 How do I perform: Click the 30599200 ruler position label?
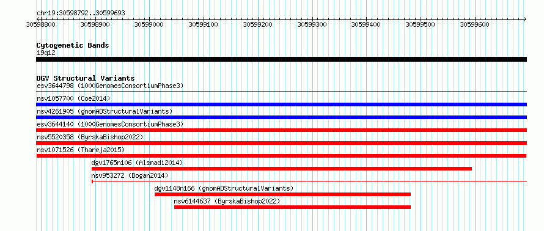click(x=258, y=24)
